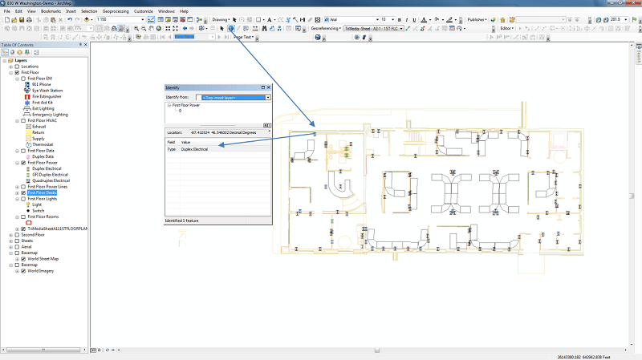642x360 pixels.
Task: Open the Publisher toolbar menu
Action: pyautogui.click(x=477, y=19)
